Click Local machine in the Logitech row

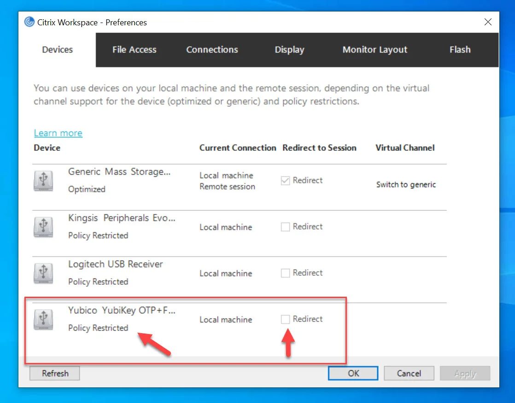226,273
